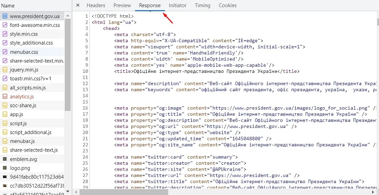Click the request list scroll-up arrow

68,15
